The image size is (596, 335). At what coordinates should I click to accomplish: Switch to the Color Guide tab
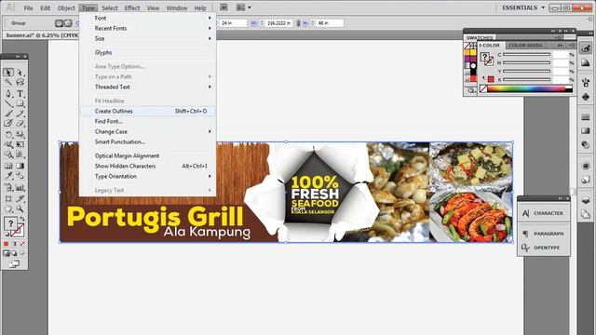525,46
